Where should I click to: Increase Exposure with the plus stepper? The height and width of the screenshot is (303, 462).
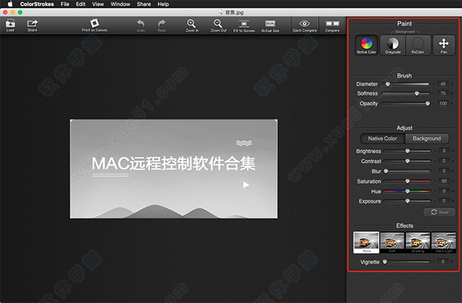(453, 201)
